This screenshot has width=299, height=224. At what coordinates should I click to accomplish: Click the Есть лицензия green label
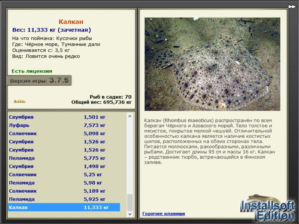tap(32, 71)
